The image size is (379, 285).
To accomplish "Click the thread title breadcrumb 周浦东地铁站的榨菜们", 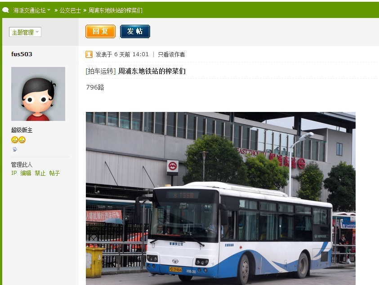I will (115, 10).
